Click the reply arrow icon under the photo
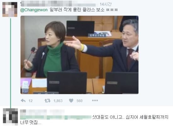The width and height of the screenshot is (173, 127). point(23,101)
